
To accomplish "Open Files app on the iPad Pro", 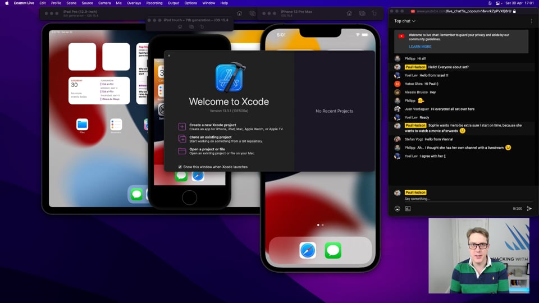I will click(x=82, y=125).
